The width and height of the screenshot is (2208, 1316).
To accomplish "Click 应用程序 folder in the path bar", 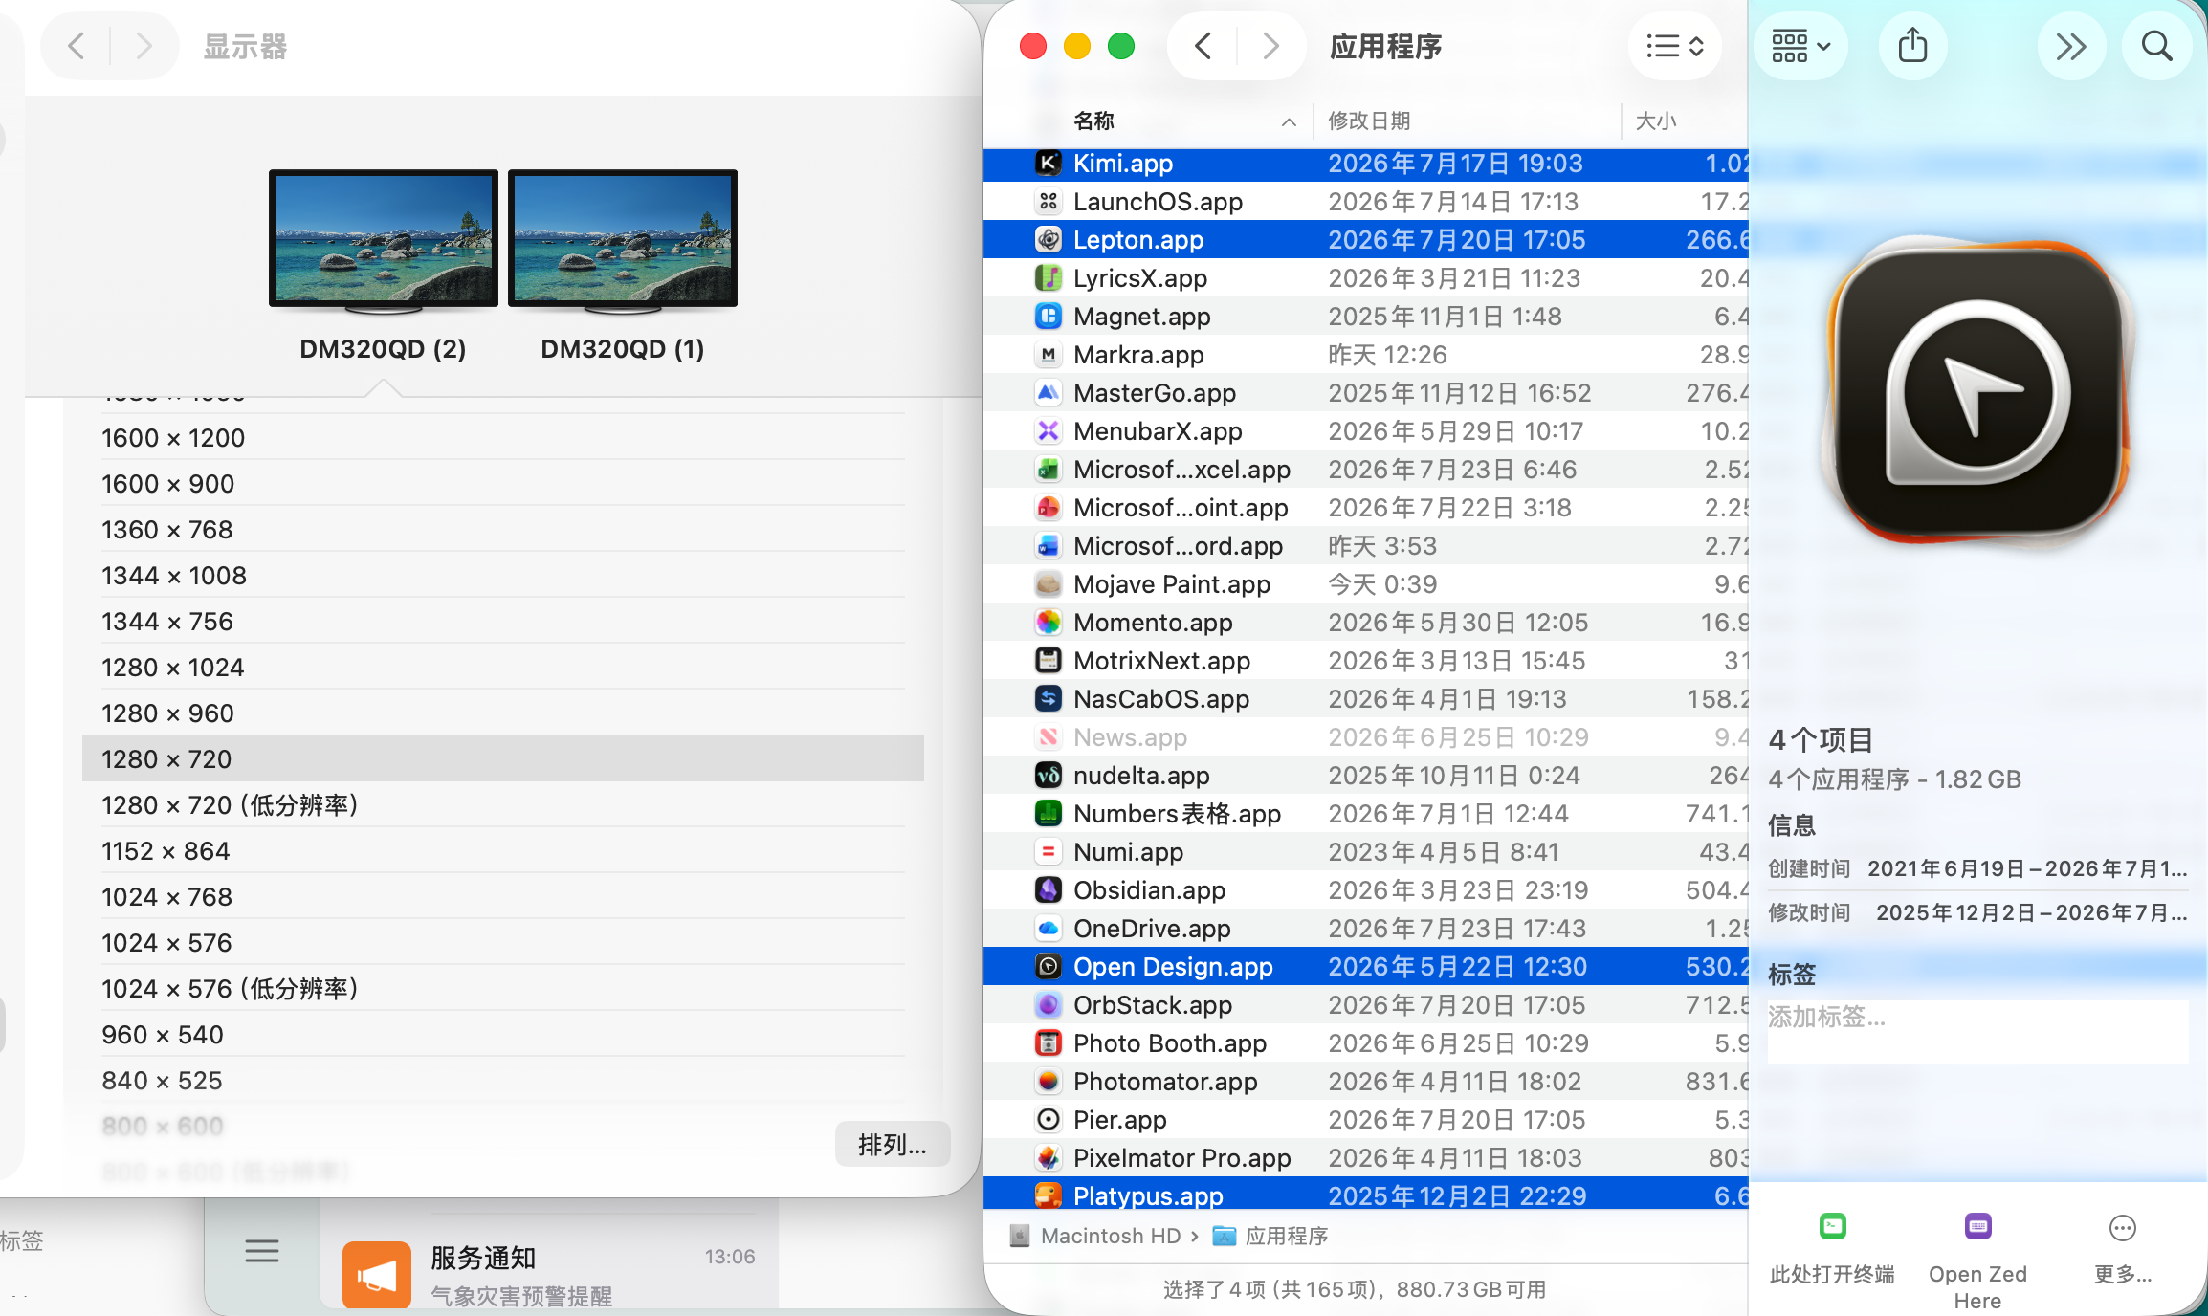I will pos(1270,1236).
